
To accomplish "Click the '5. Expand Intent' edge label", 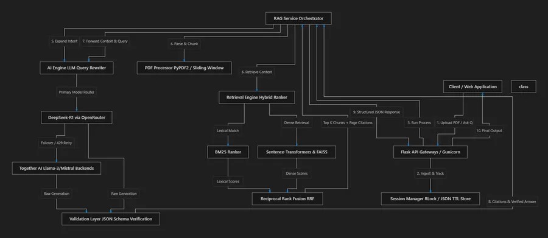I will coord(65,41).
